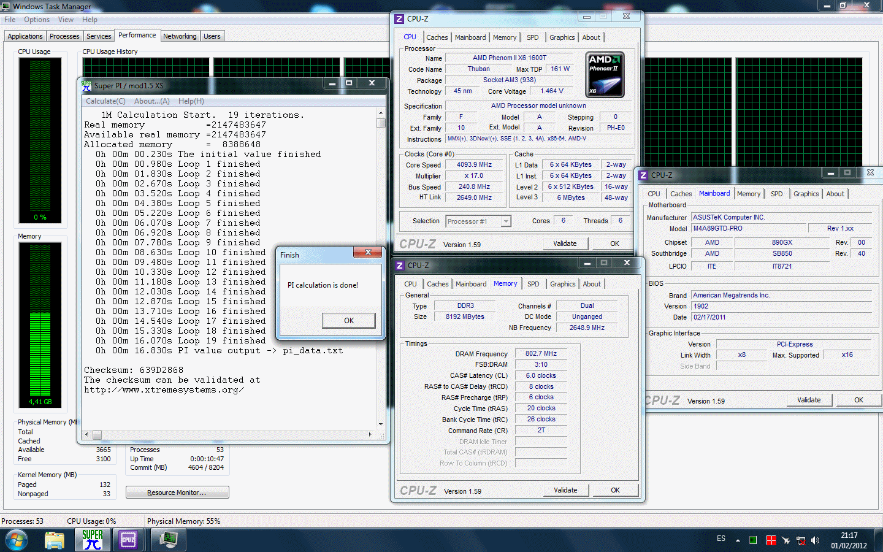Click the Z icon of CPU-Z Memory-tab window
The image size is (883, 552).
tap(400, 266)
